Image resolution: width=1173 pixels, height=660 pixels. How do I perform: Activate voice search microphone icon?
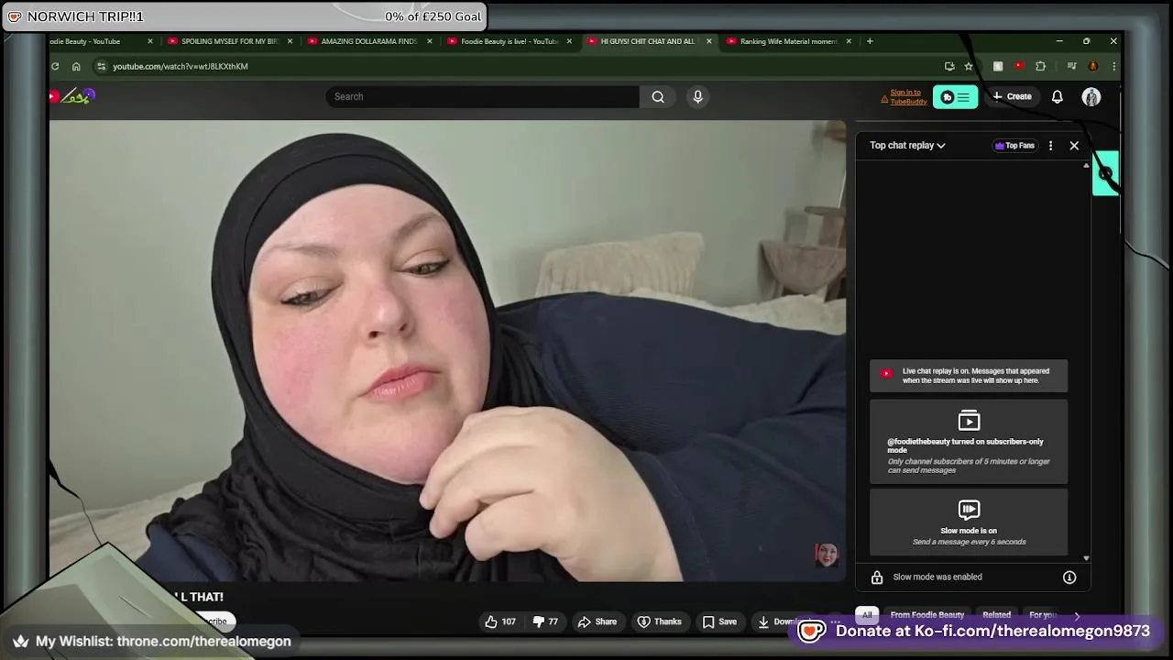(697, 96)
